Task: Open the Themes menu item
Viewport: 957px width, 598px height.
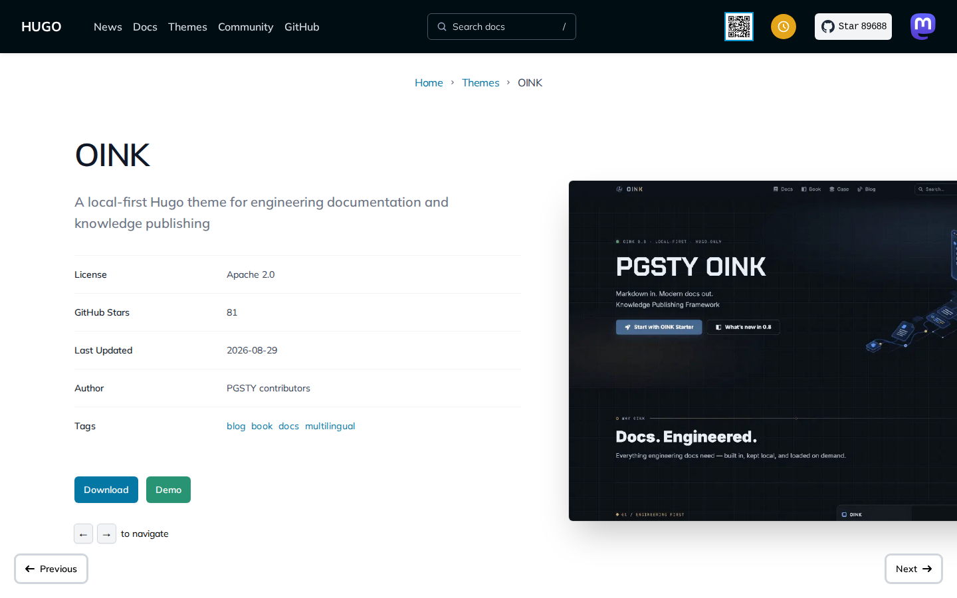Action: [x=187, y=27]
